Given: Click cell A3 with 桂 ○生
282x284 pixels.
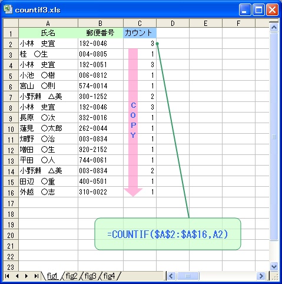Looking at the screenshot, I should click(48, 54).
